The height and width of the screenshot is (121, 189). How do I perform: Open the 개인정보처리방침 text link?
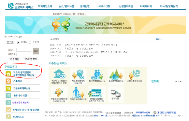click(167, 113)
